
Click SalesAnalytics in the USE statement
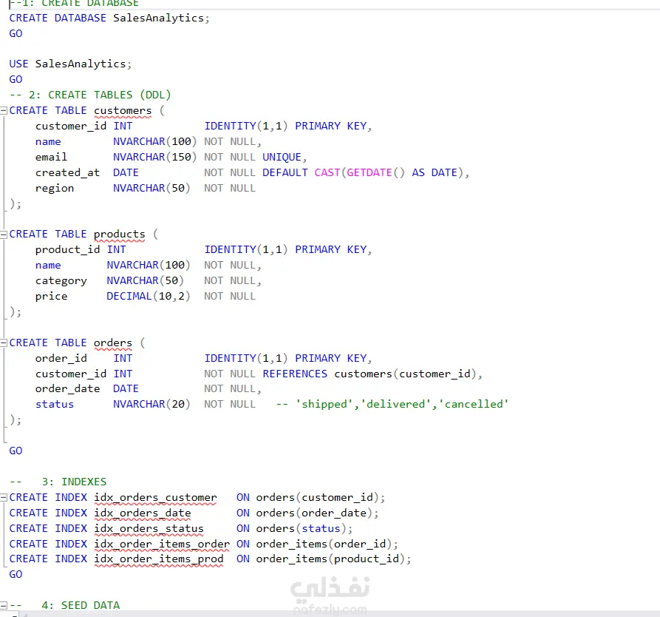81,64
